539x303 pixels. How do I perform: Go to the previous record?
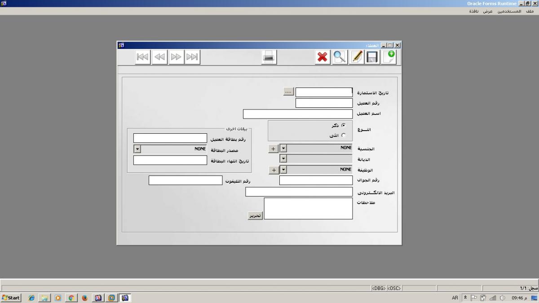click(x=159, y=57)
